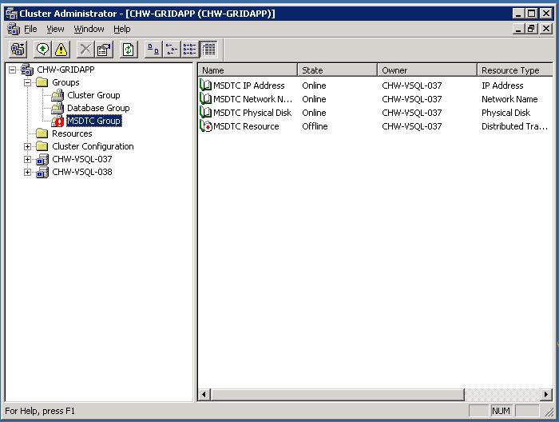Click the Bring Online toolbar icon
This screenshot has width=559, height=422.
tap(43, 50)
